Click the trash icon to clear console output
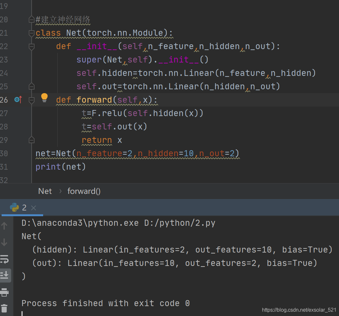 (4, 308)
